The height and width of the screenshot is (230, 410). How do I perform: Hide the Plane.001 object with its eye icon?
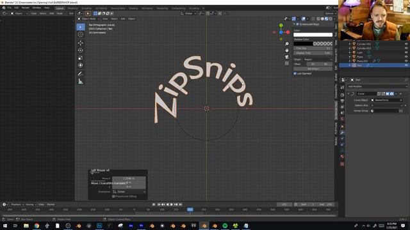[406, 61]
